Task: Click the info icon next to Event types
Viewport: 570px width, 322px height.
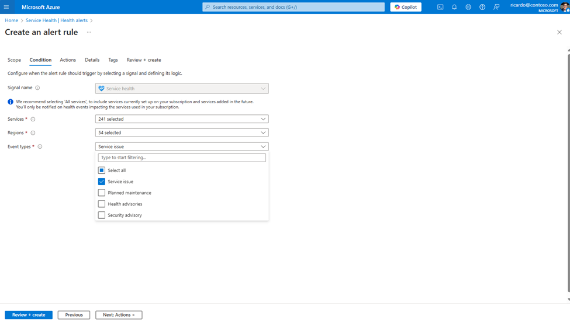Action: point(40,147)
